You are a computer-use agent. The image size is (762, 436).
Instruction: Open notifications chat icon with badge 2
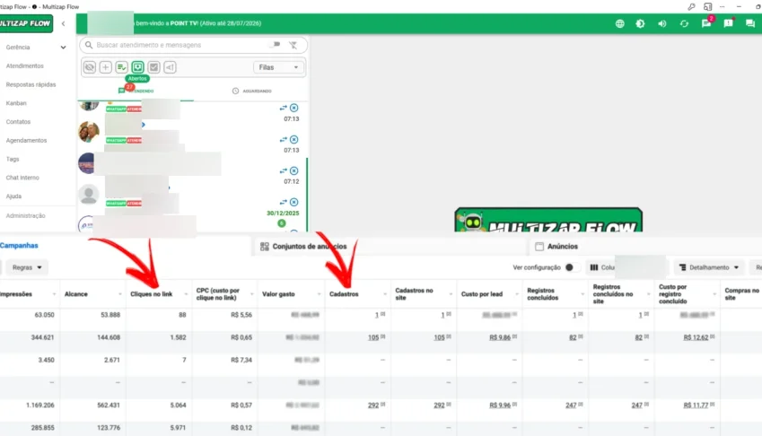(x=706, y=23)
